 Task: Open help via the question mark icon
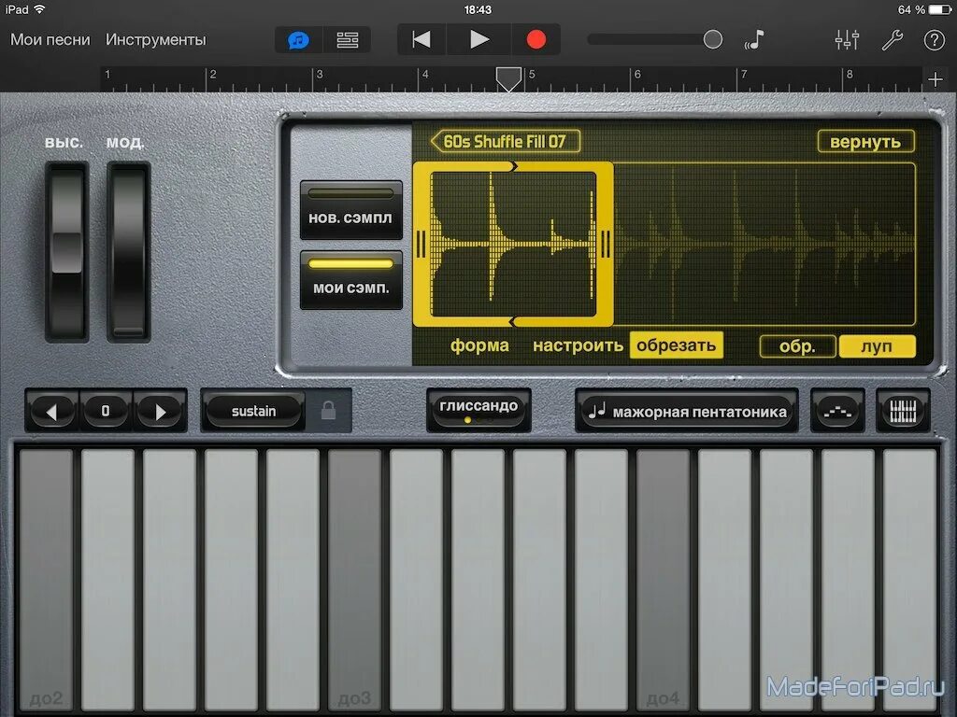(934, 39)
